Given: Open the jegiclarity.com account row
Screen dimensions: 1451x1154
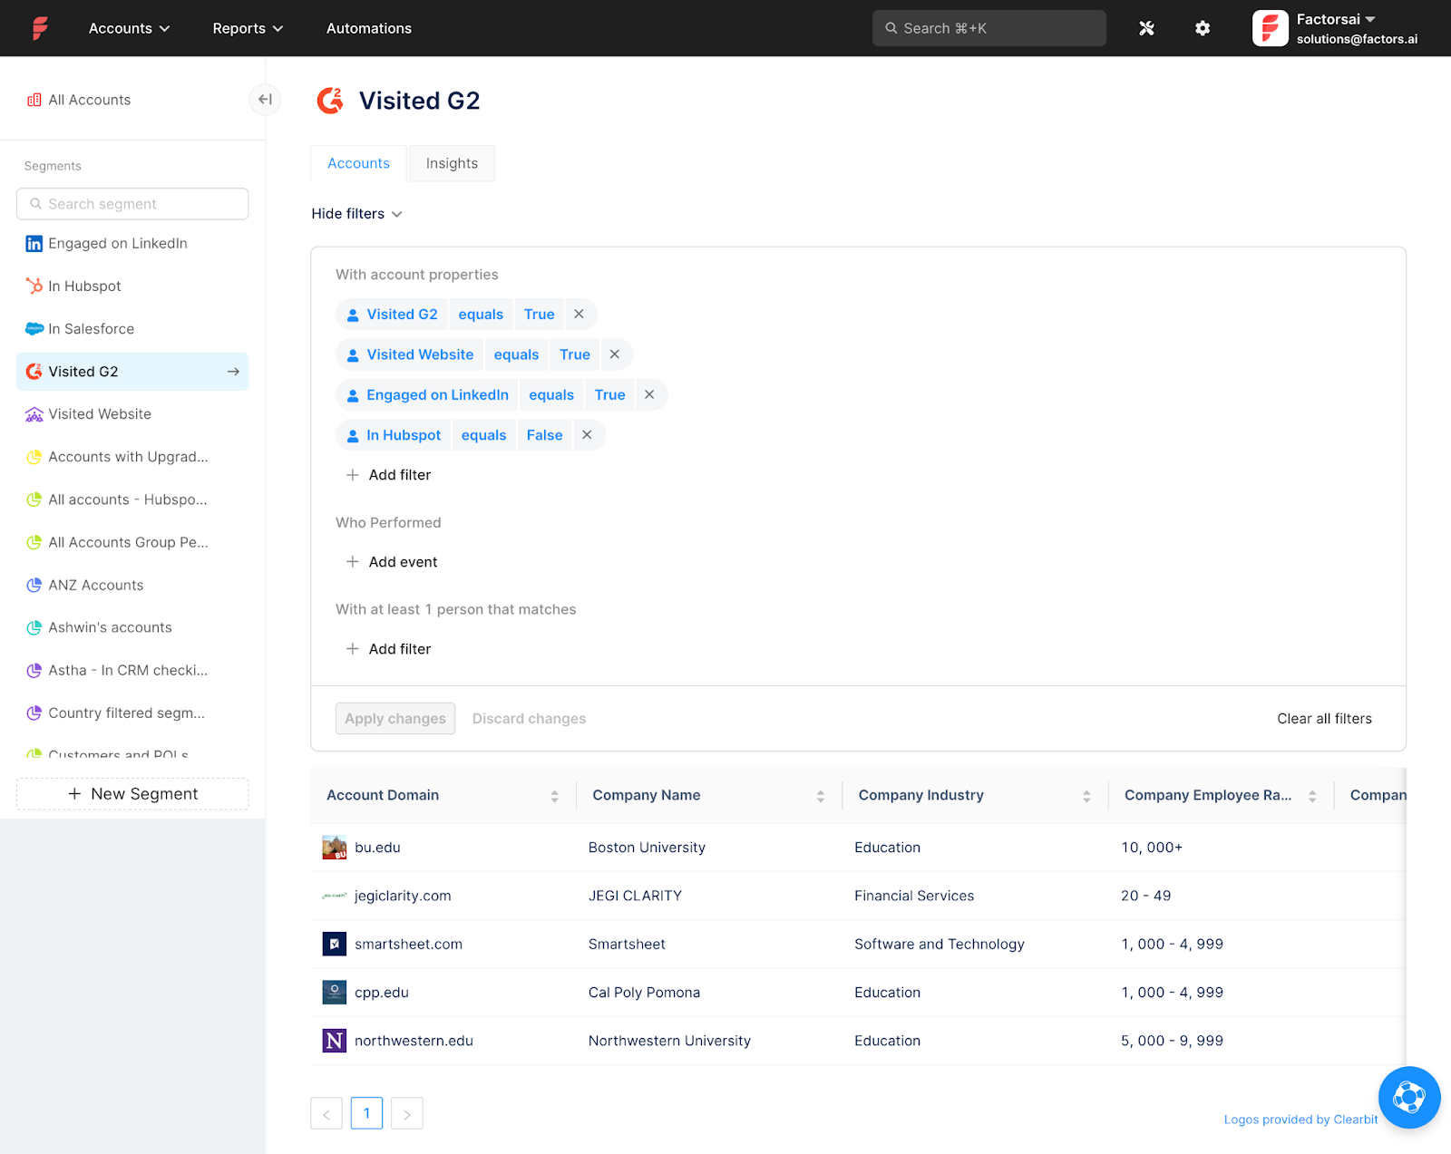Looking at the screenshot, I should (x=858, y=896).
